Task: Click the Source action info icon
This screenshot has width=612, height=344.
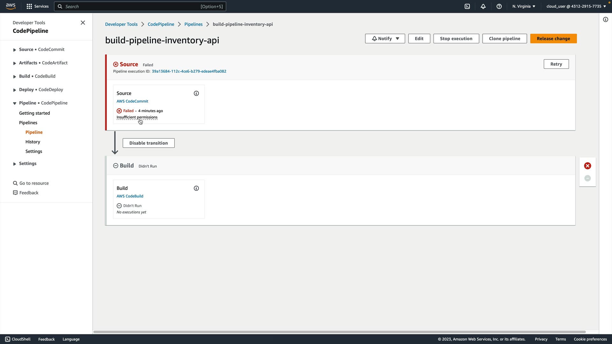Action: pos(196,93)
